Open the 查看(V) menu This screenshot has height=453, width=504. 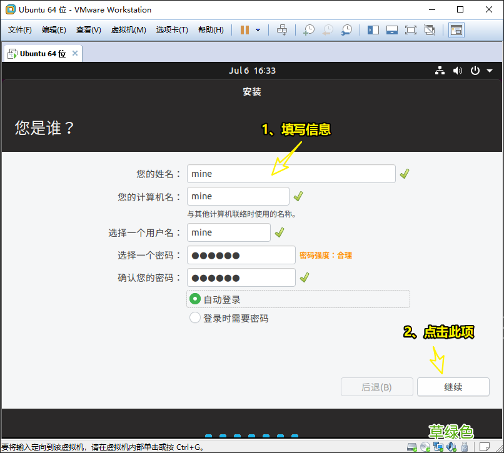click(88, 30)
